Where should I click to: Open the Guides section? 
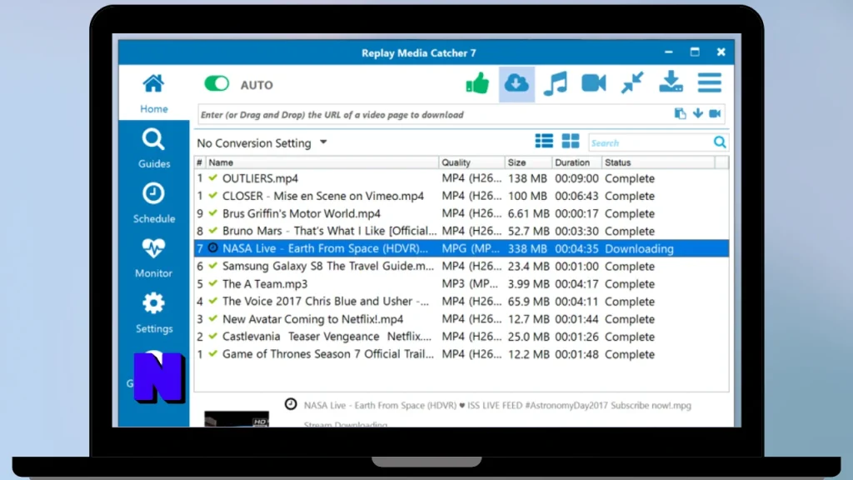pyautogui.click(x=154, y=148)
